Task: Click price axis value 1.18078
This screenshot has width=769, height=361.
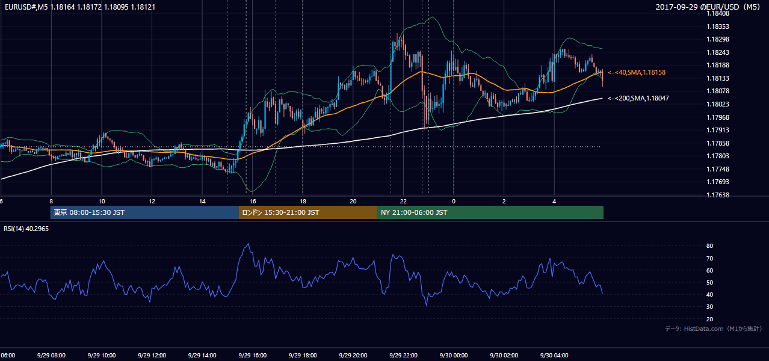Action: pos(717,91)
